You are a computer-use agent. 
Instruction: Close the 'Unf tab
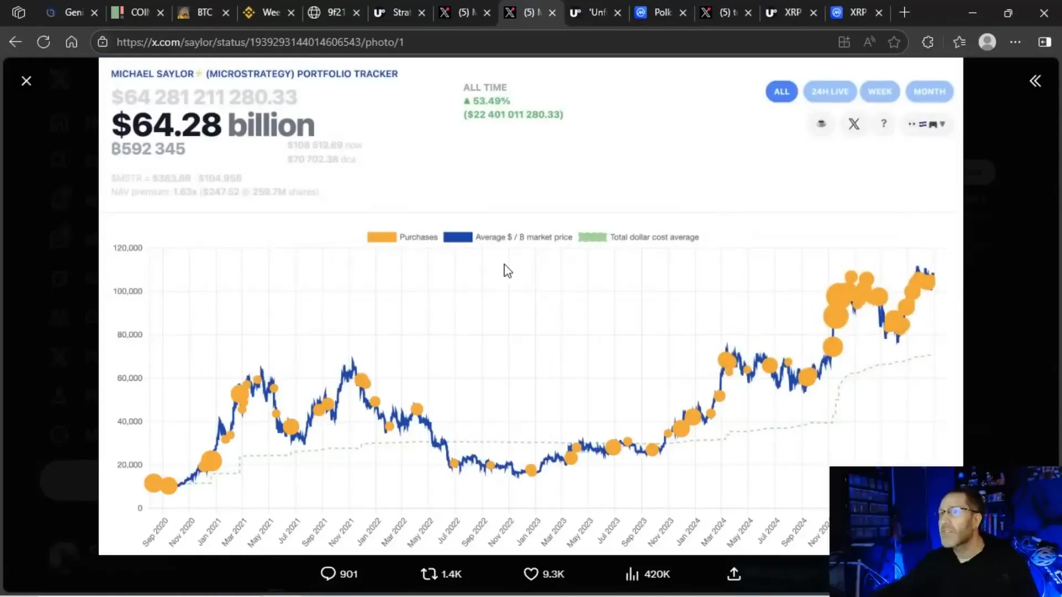click(617, 13)
